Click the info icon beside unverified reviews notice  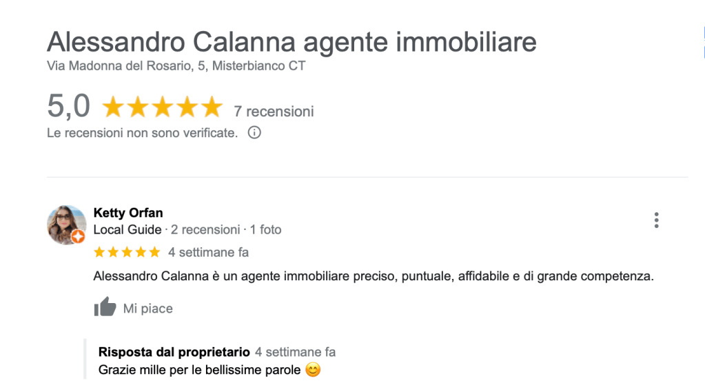click(x=254, y=132)
